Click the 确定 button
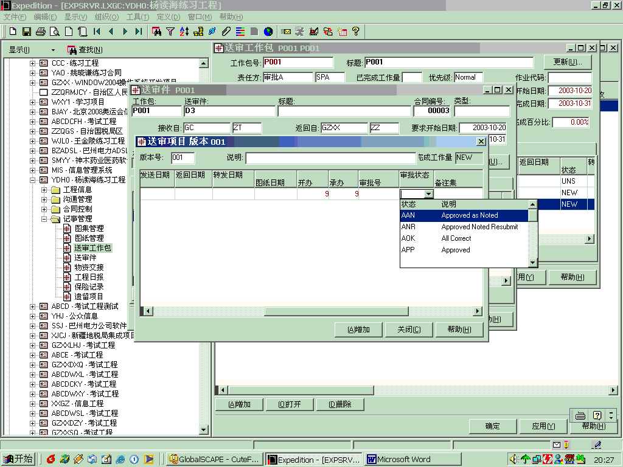623x467 pixels. [x=493, y=426]
